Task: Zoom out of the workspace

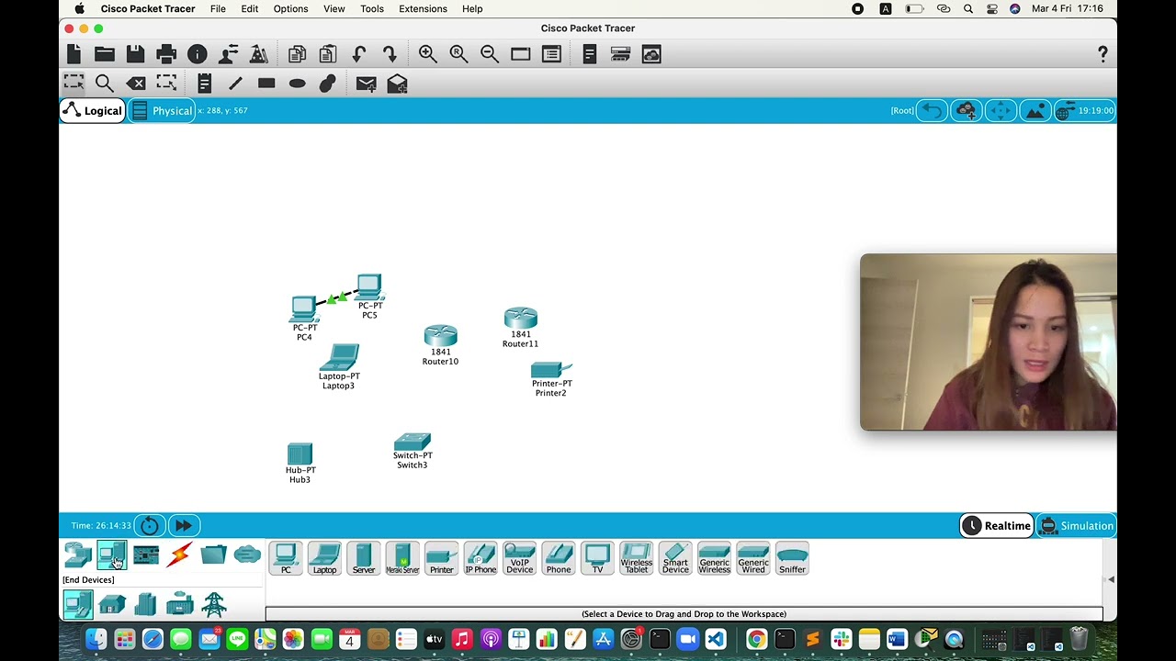Action: coord(490,55)
